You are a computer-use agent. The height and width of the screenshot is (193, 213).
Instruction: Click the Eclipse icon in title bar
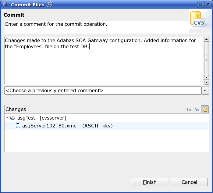[x=5, y=4]
